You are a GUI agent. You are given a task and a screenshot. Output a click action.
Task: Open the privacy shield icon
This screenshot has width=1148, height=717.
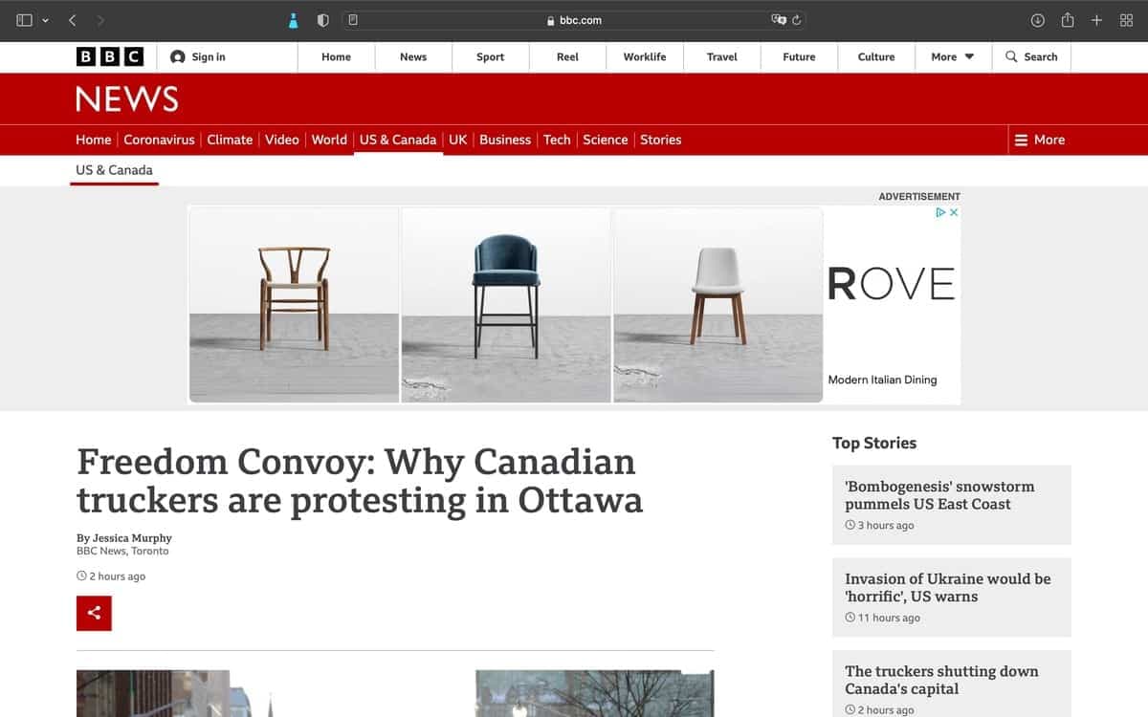coord(322,20)
